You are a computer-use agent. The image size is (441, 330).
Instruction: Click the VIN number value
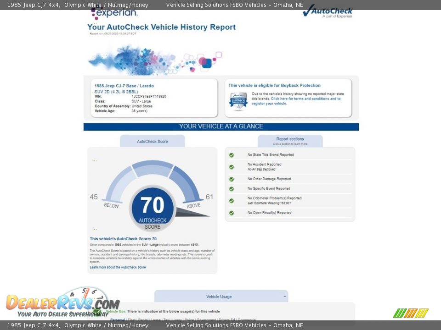click(149, 96)
